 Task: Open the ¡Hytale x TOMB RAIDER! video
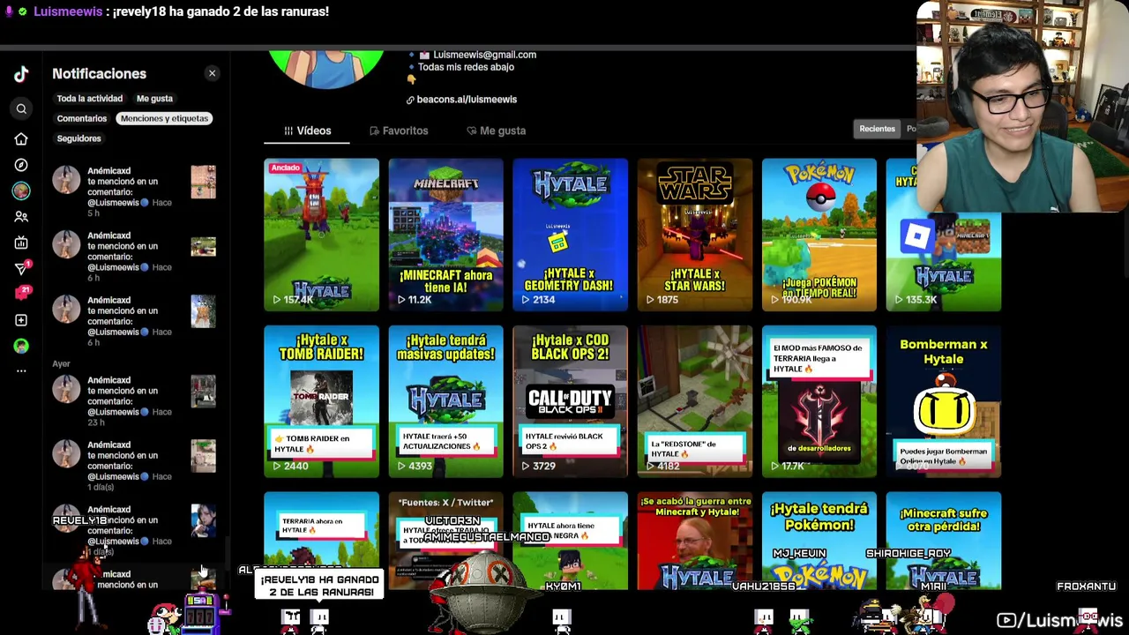[321, 401]
